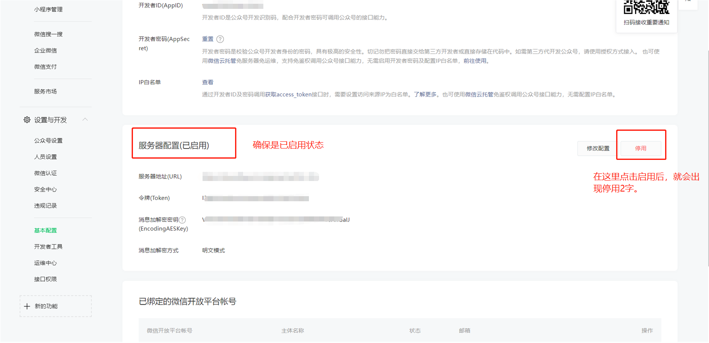
Task: Go to 安全中心 in the sidebar
Action: pos(46,189)
